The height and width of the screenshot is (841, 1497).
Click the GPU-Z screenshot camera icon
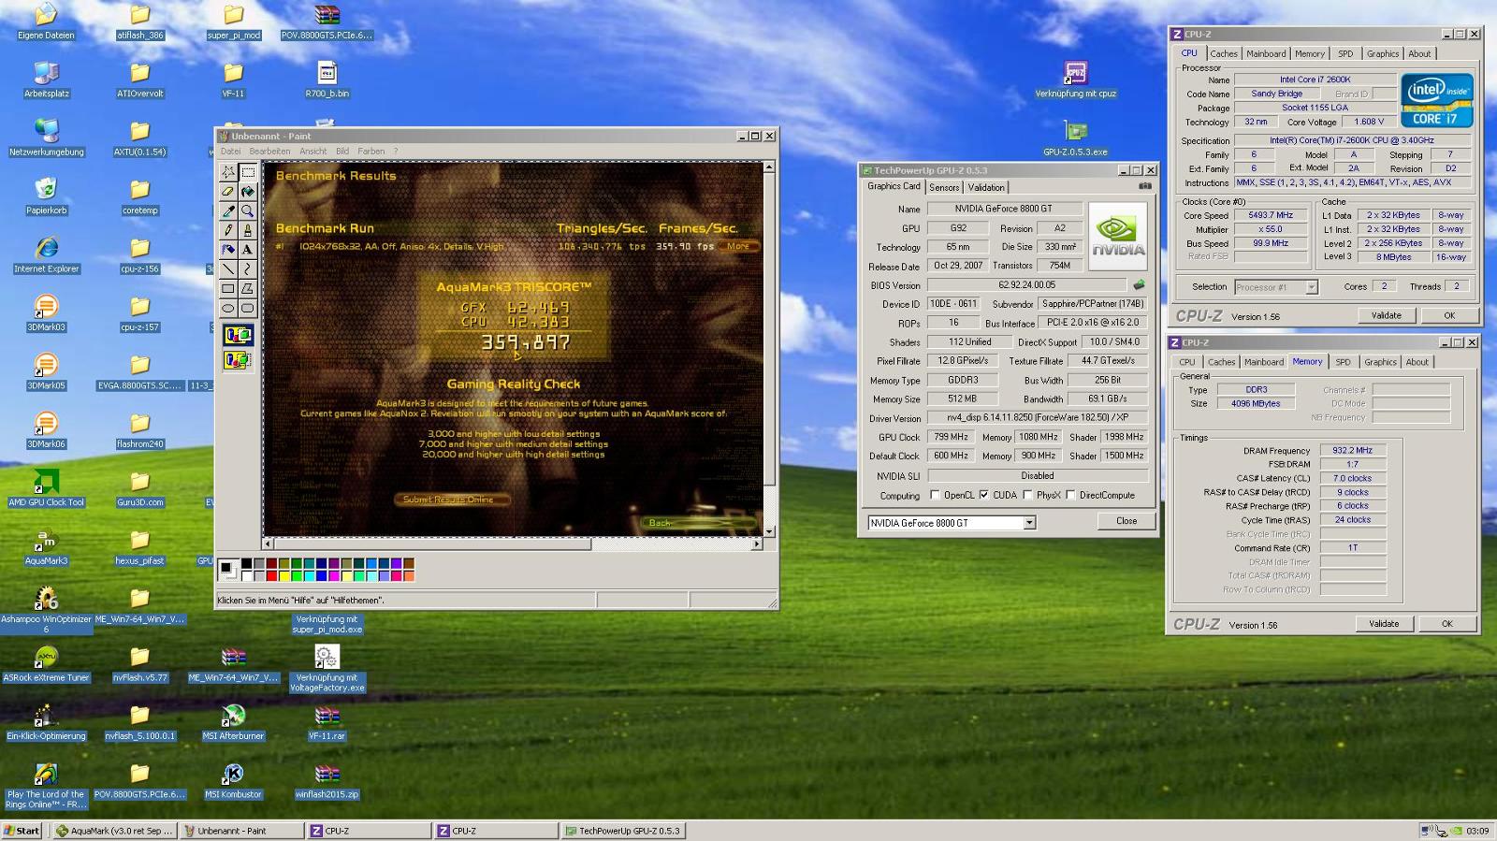1144,186
